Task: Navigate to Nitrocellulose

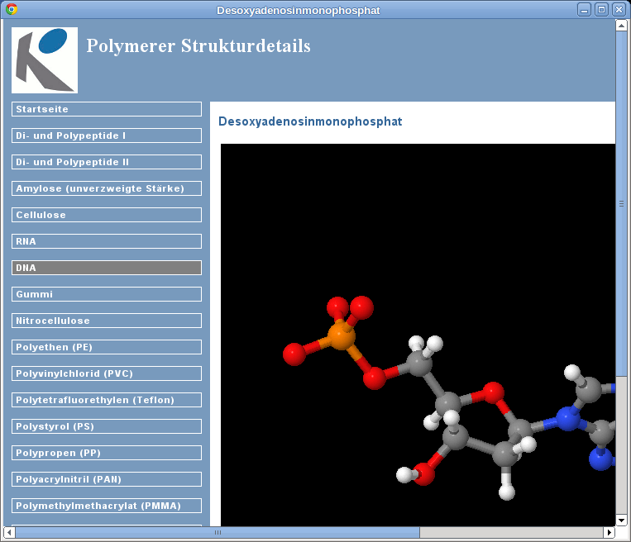Action: [107, 321]
